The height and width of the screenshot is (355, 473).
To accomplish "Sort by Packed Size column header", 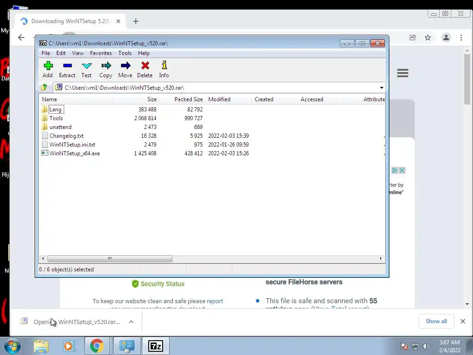I will pyautogui.click(x=182, y=99).
